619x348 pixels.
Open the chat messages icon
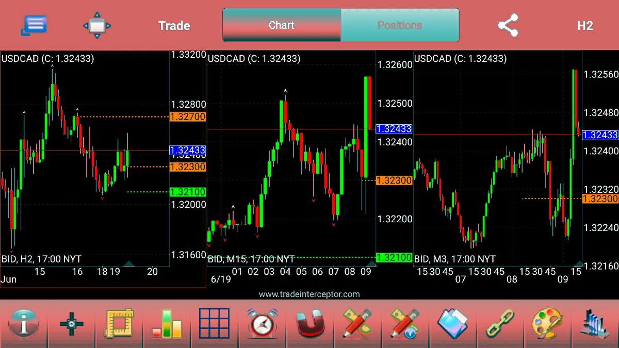34,25
